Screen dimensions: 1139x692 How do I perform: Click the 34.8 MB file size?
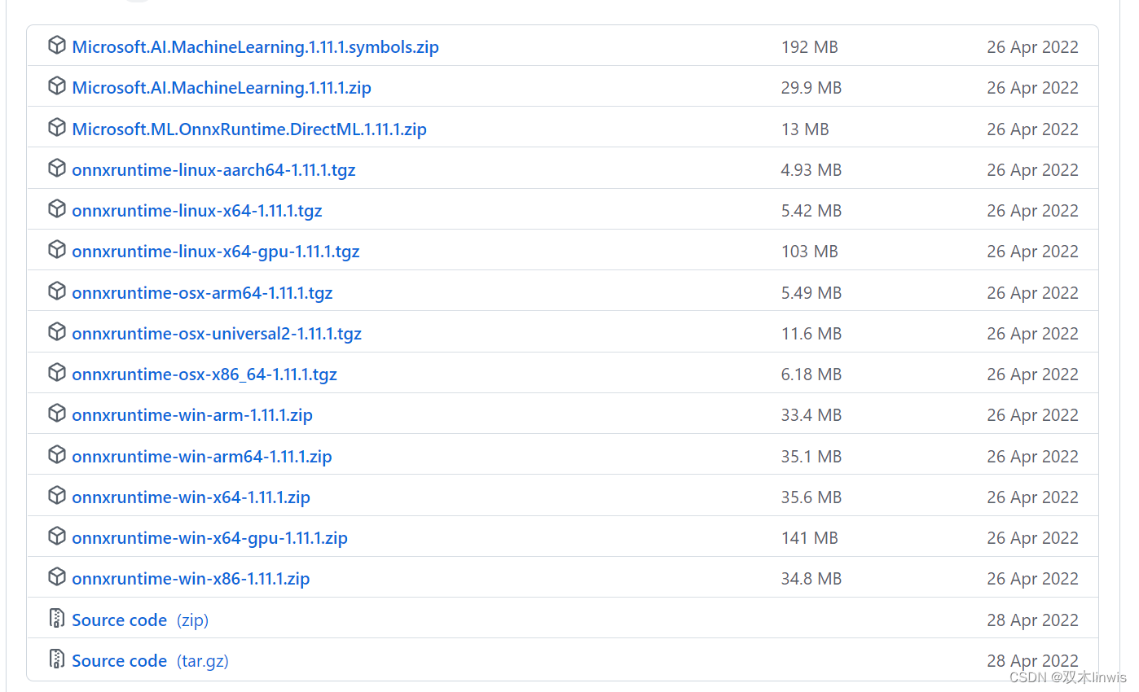point(811,579)
